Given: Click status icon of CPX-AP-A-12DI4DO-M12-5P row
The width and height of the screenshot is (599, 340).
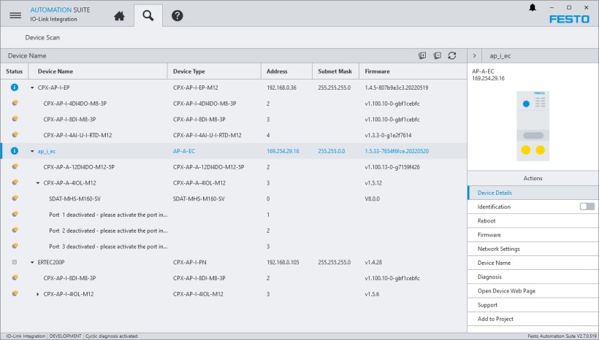Looking at the screenshot, I should point(15,167).
